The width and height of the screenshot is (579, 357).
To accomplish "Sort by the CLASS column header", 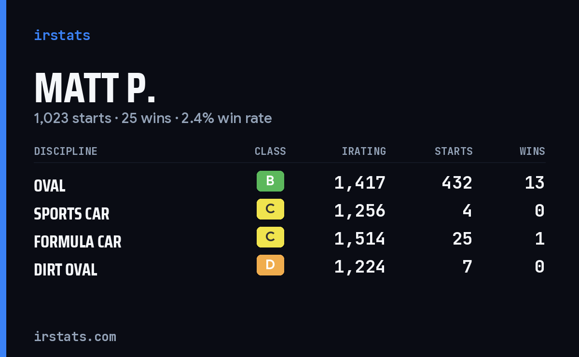I will [270, 151].
